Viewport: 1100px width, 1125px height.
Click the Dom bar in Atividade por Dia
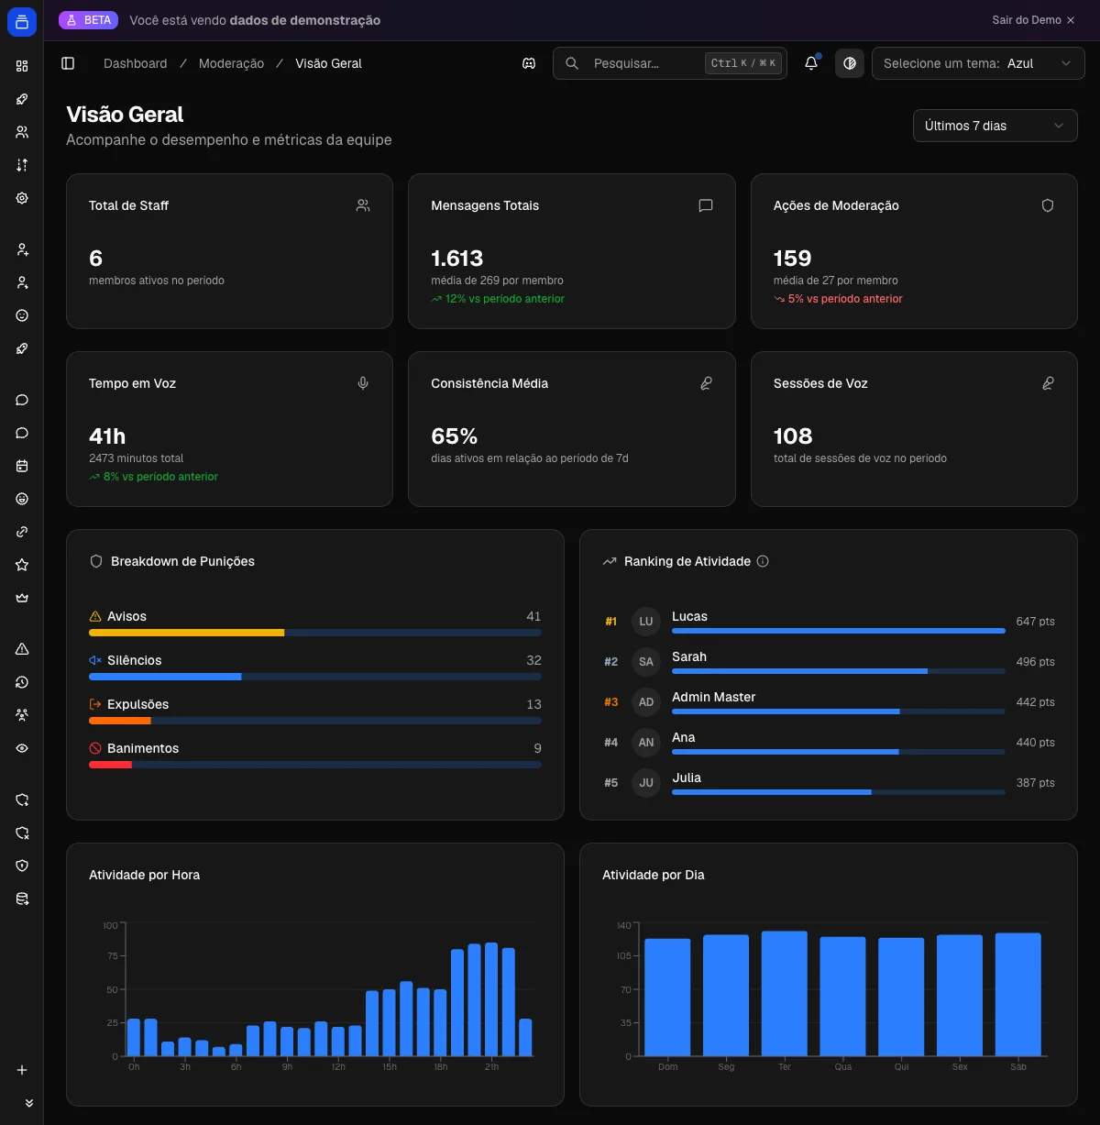point(667,998)
